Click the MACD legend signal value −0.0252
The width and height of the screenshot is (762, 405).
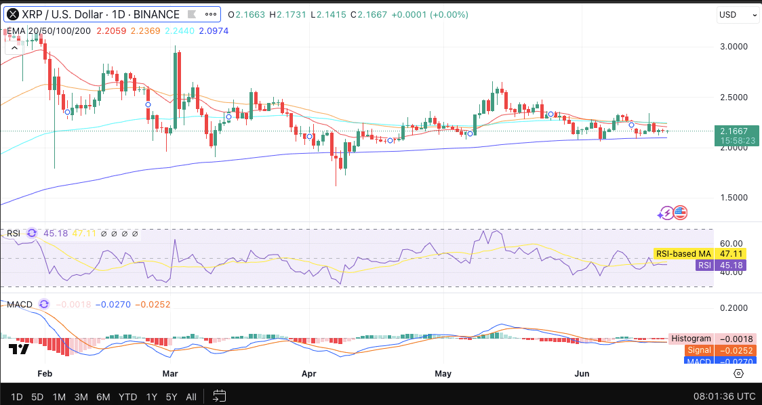[153, 305]
